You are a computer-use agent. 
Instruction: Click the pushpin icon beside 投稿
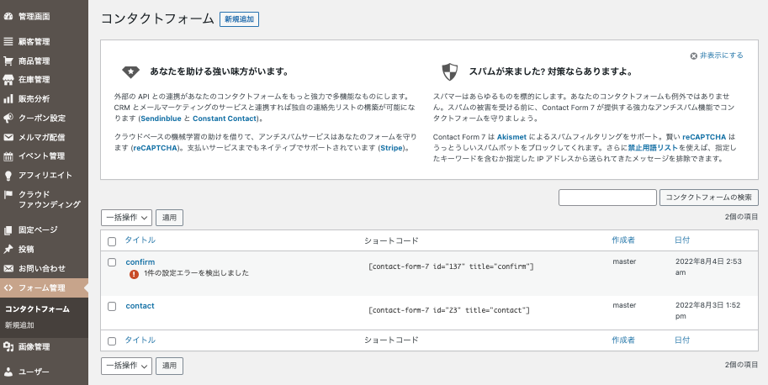pyautogui.click(x=8, y=249)
